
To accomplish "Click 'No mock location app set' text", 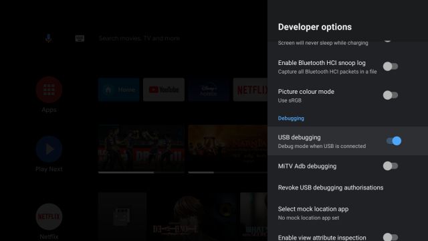I will pos(308,218).
